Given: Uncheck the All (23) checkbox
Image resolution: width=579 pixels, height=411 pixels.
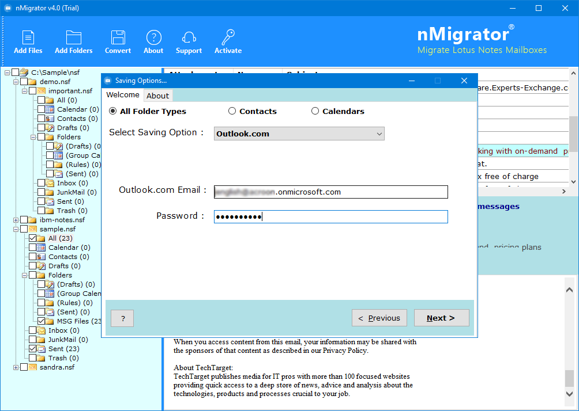Looking at the screenshot, I should click(32, 238).
